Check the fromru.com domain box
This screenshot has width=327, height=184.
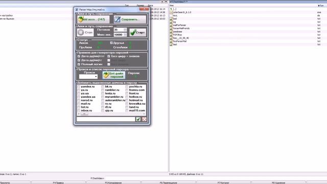pos(127,90)
